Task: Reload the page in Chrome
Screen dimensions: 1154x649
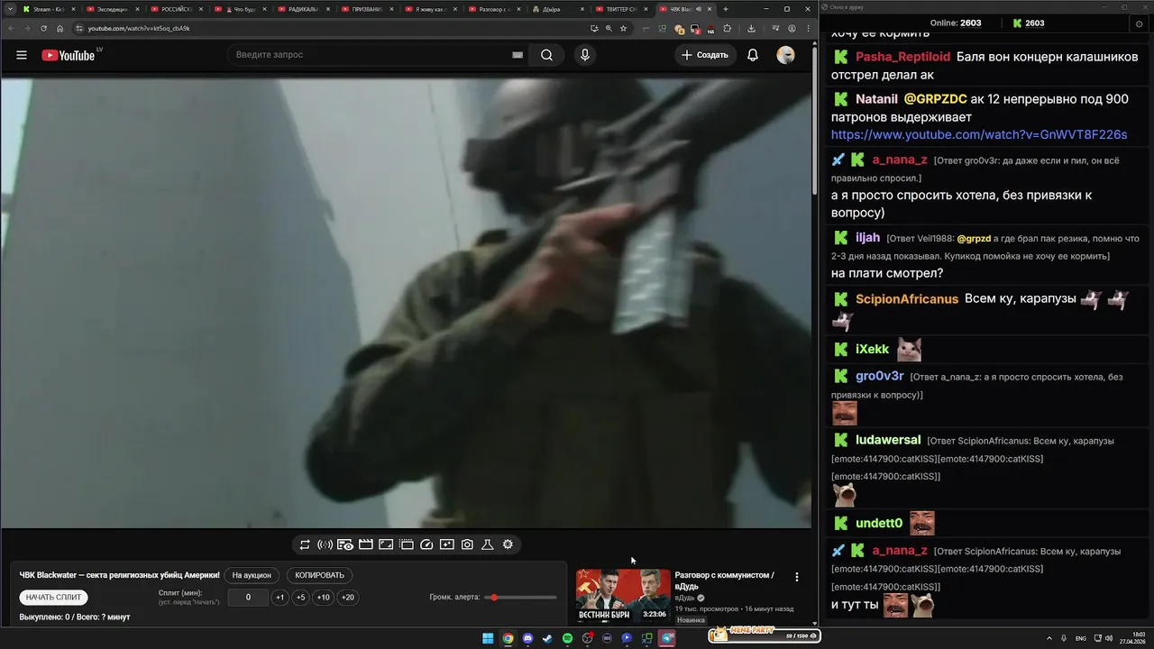Action: click(43, 28)
